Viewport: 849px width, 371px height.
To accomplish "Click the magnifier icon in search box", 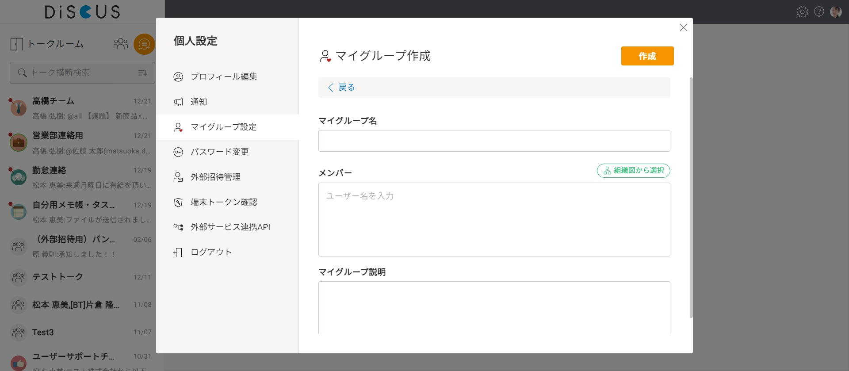I will pyautogui.click(x=22, y=73).
